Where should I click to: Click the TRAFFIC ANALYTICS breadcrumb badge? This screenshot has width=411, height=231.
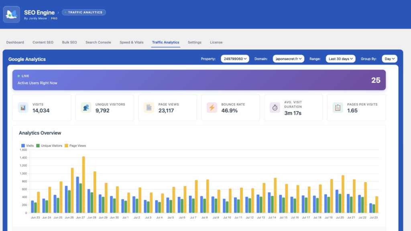point(84,12)
